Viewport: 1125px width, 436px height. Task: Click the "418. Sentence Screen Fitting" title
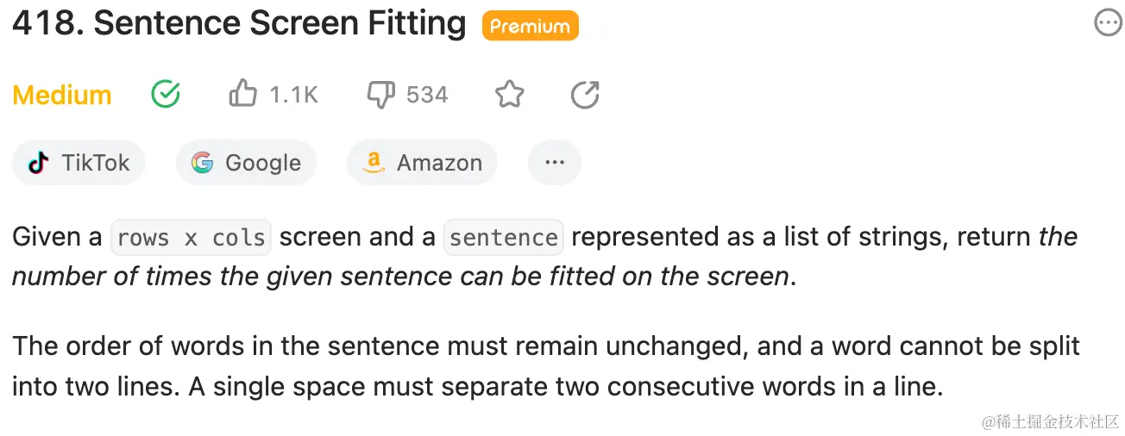[239, 24]
